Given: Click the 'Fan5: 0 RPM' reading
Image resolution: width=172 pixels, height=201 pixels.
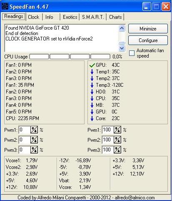Looking at the screenshot, I should pyautogui.click(x=19, y=112).
